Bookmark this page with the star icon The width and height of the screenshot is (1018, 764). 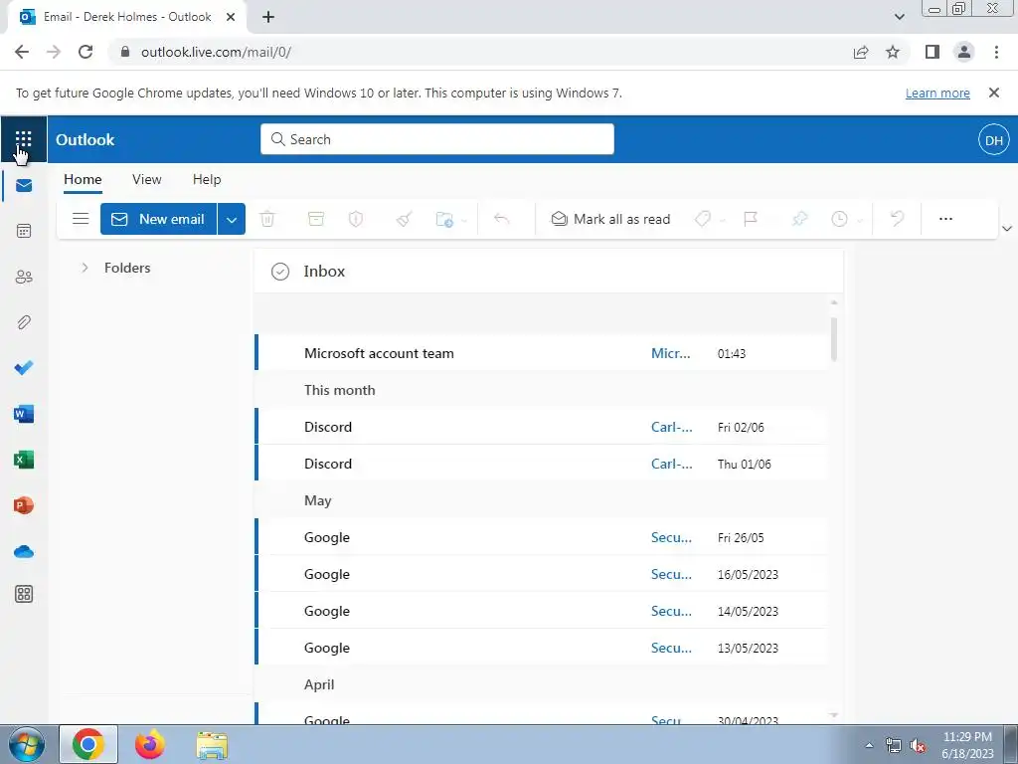point(893,52)
